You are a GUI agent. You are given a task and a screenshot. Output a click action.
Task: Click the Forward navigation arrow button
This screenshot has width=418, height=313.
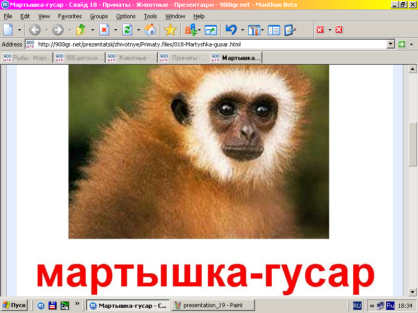[x=57, y=30]
